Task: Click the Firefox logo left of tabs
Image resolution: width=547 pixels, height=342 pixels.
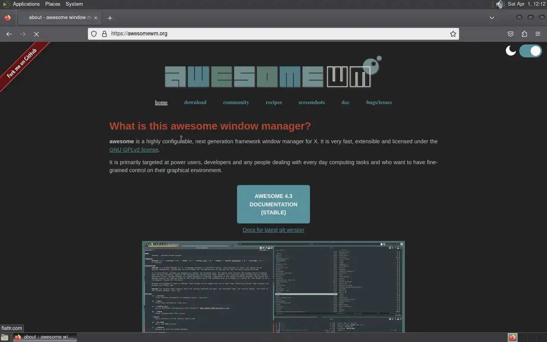Action: pos(8,17)
